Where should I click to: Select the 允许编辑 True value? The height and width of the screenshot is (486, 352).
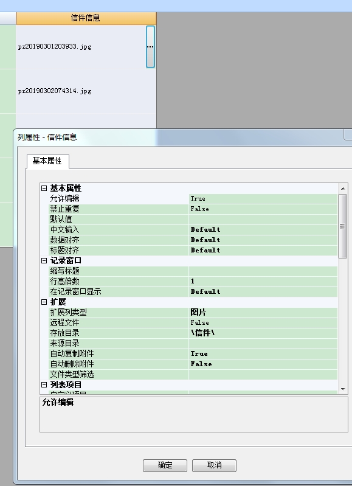pyautogui.click(x=263, y=199)
